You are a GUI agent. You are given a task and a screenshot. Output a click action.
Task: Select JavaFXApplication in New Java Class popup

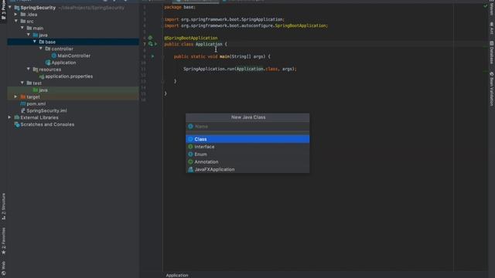pos(247,169)
